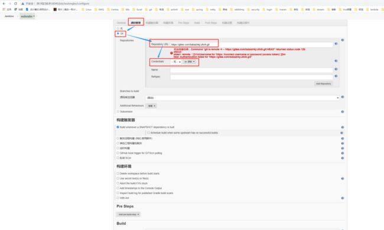The image size is (384, 230).
Task: Click into the Repository URL input
Action: coord(252,44)
